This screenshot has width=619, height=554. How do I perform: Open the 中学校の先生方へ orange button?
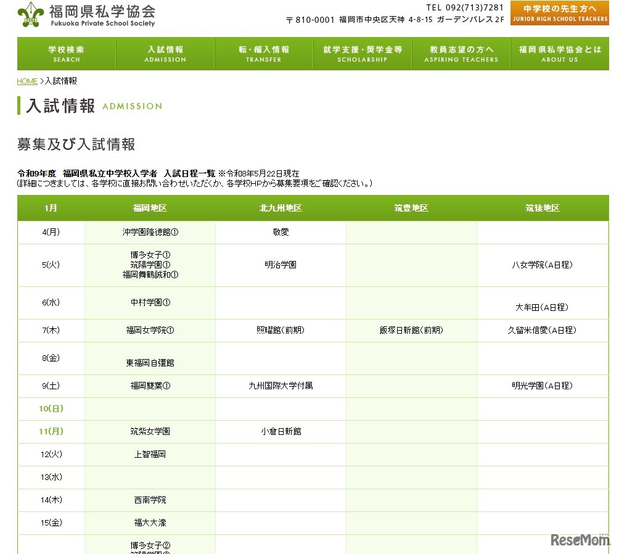pyautogui.click(x=559, y=13)
